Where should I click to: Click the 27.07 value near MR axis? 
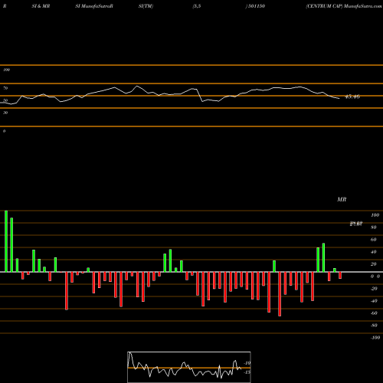click(356, 224)
